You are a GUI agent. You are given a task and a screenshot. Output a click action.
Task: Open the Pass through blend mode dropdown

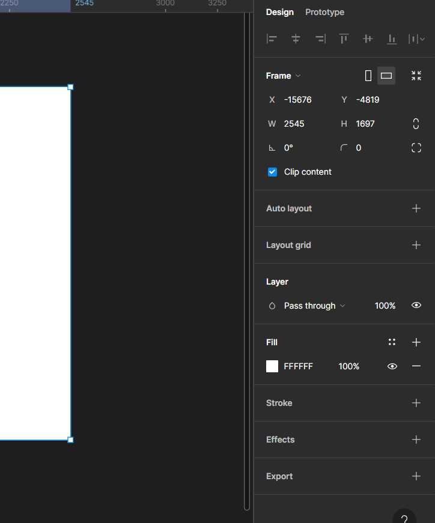pyautogui.click(x=314, y=306)
